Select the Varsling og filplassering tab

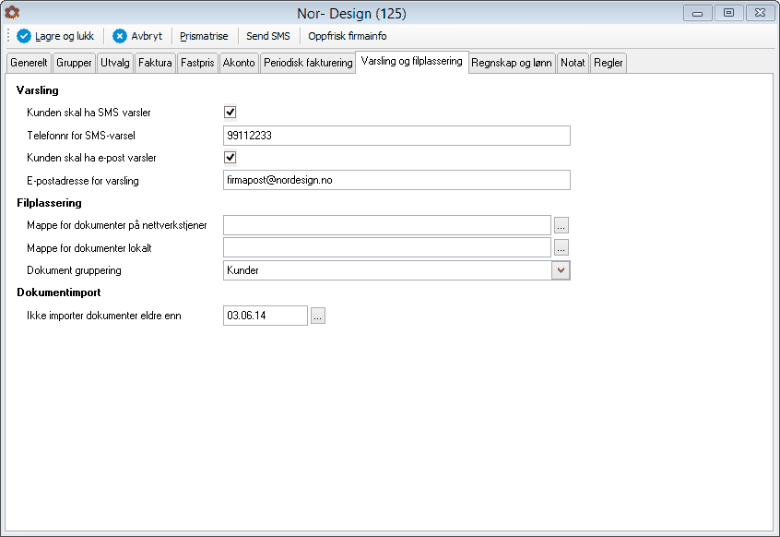tap(412, 61)
